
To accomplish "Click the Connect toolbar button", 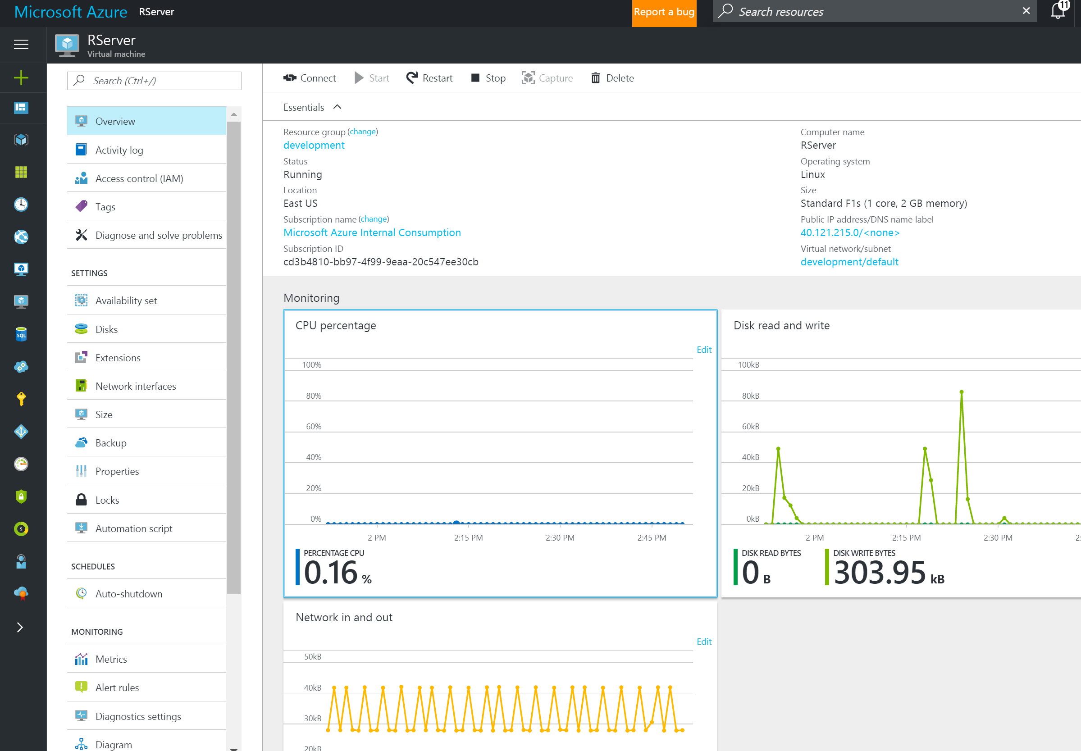I will tap(309, 78).
